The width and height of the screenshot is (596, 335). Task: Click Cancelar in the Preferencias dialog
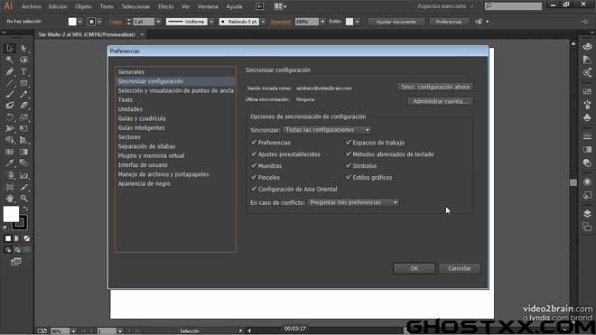coord(459,268)
